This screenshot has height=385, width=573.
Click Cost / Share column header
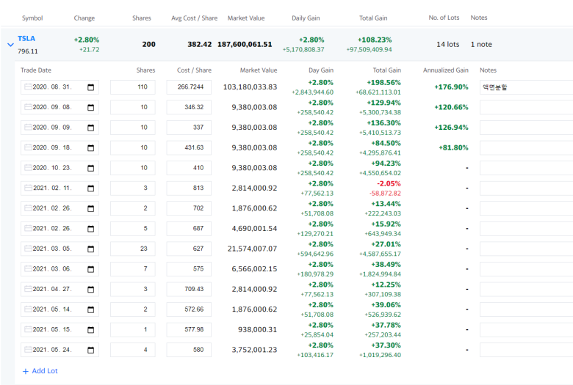click(194, 70)
